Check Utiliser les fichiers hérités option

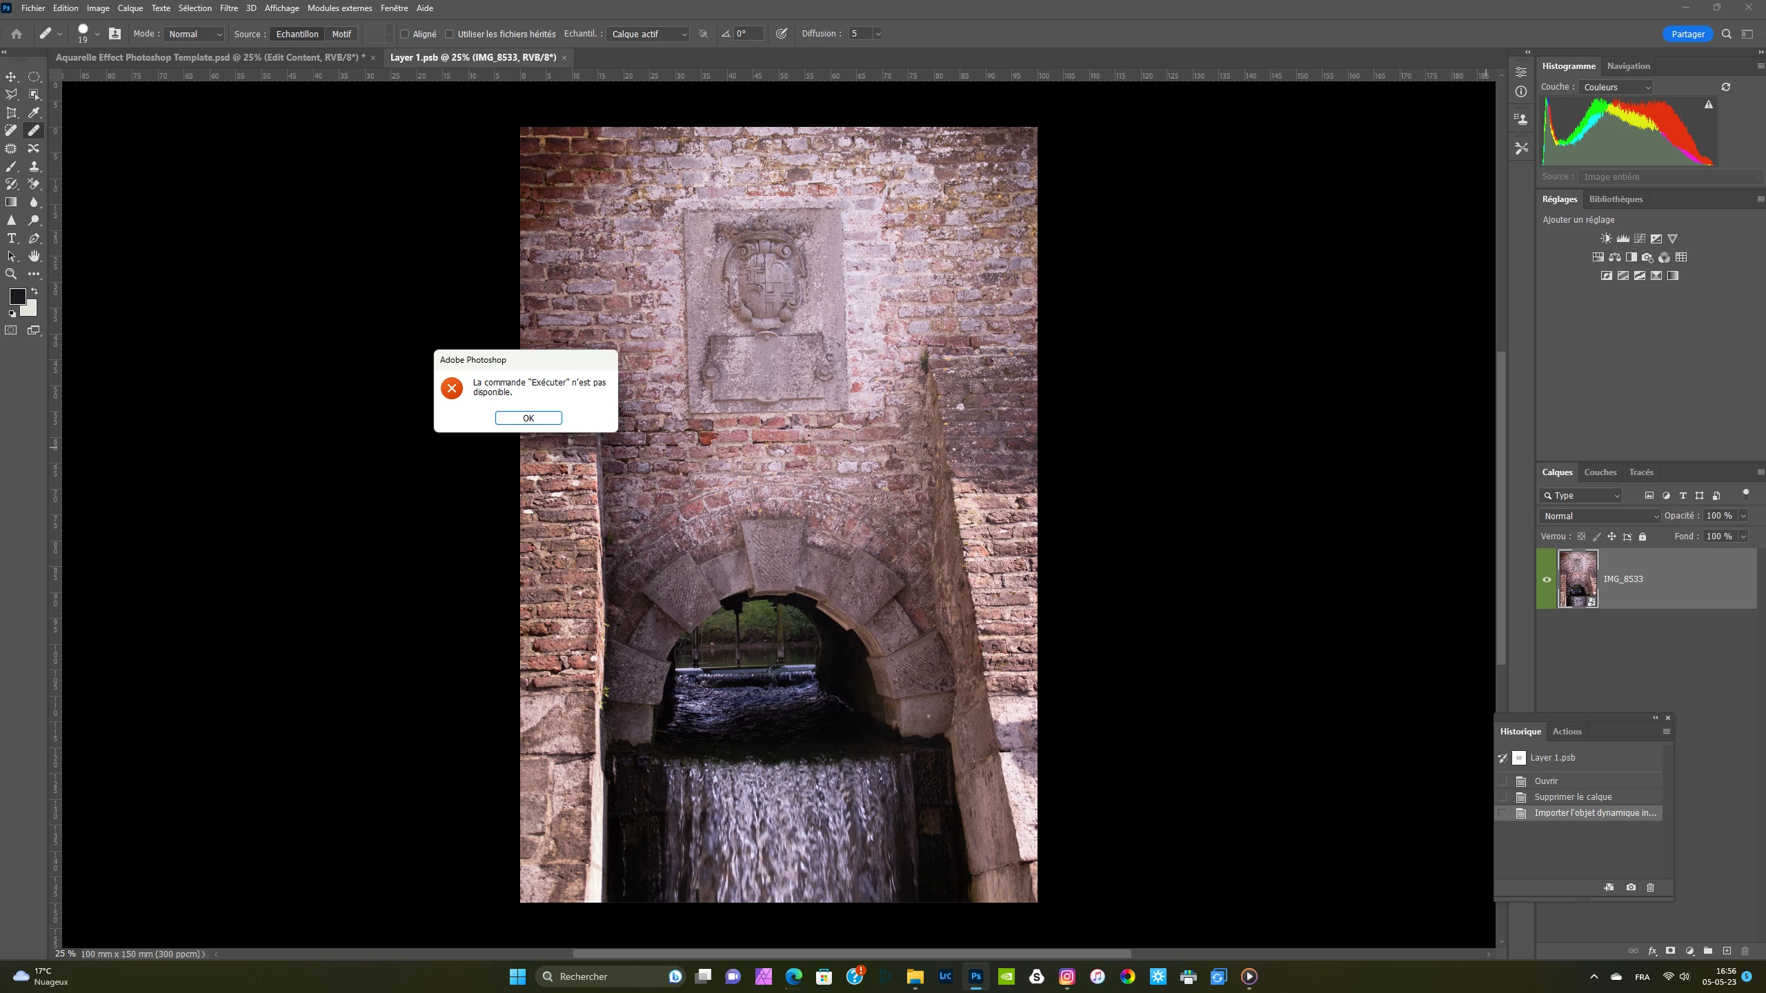(x=450, y=34)
